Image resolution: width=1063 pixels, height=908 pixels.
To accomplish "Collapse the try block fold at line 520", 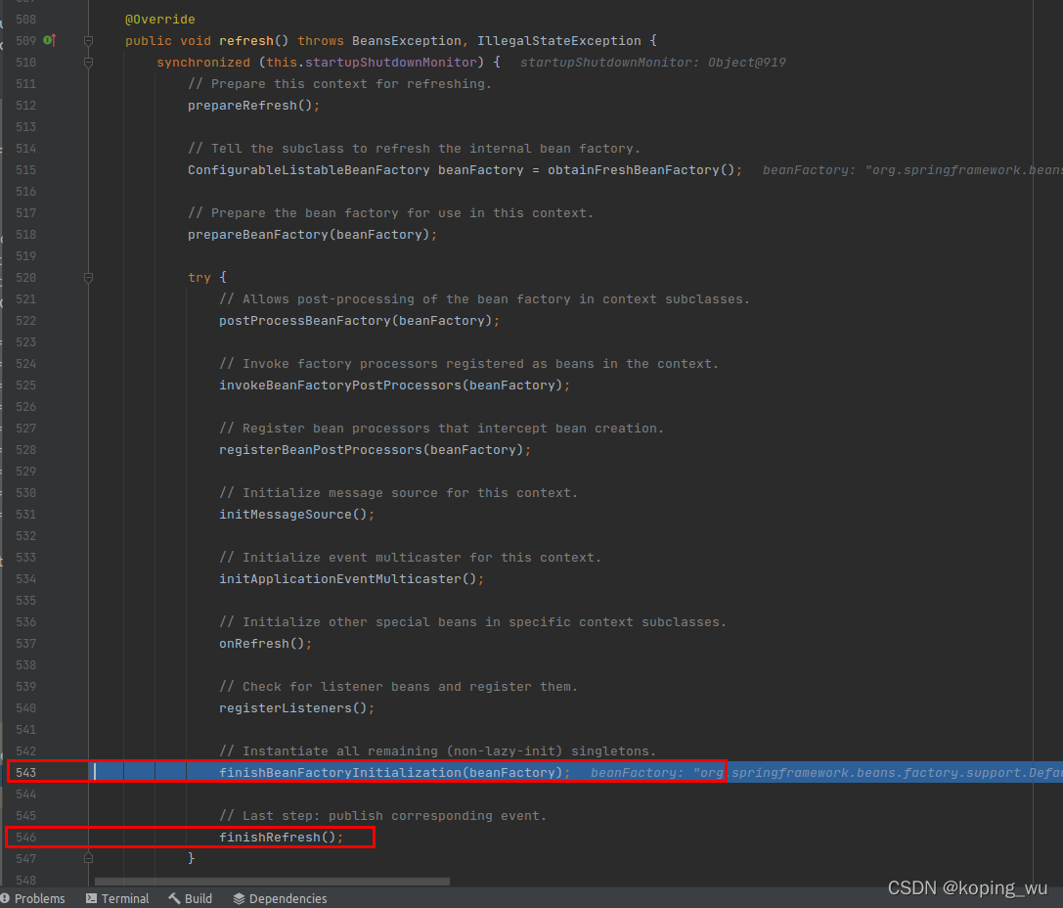I will [x=88, y=277].
